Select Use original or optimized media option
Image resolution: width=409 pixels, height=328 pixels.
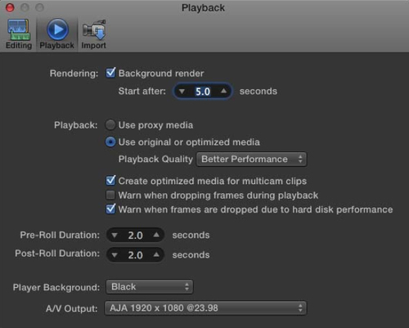point(110,142)
